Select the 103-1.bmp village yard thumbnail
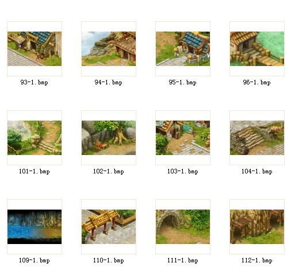295x267 pixels. (183, 138)
